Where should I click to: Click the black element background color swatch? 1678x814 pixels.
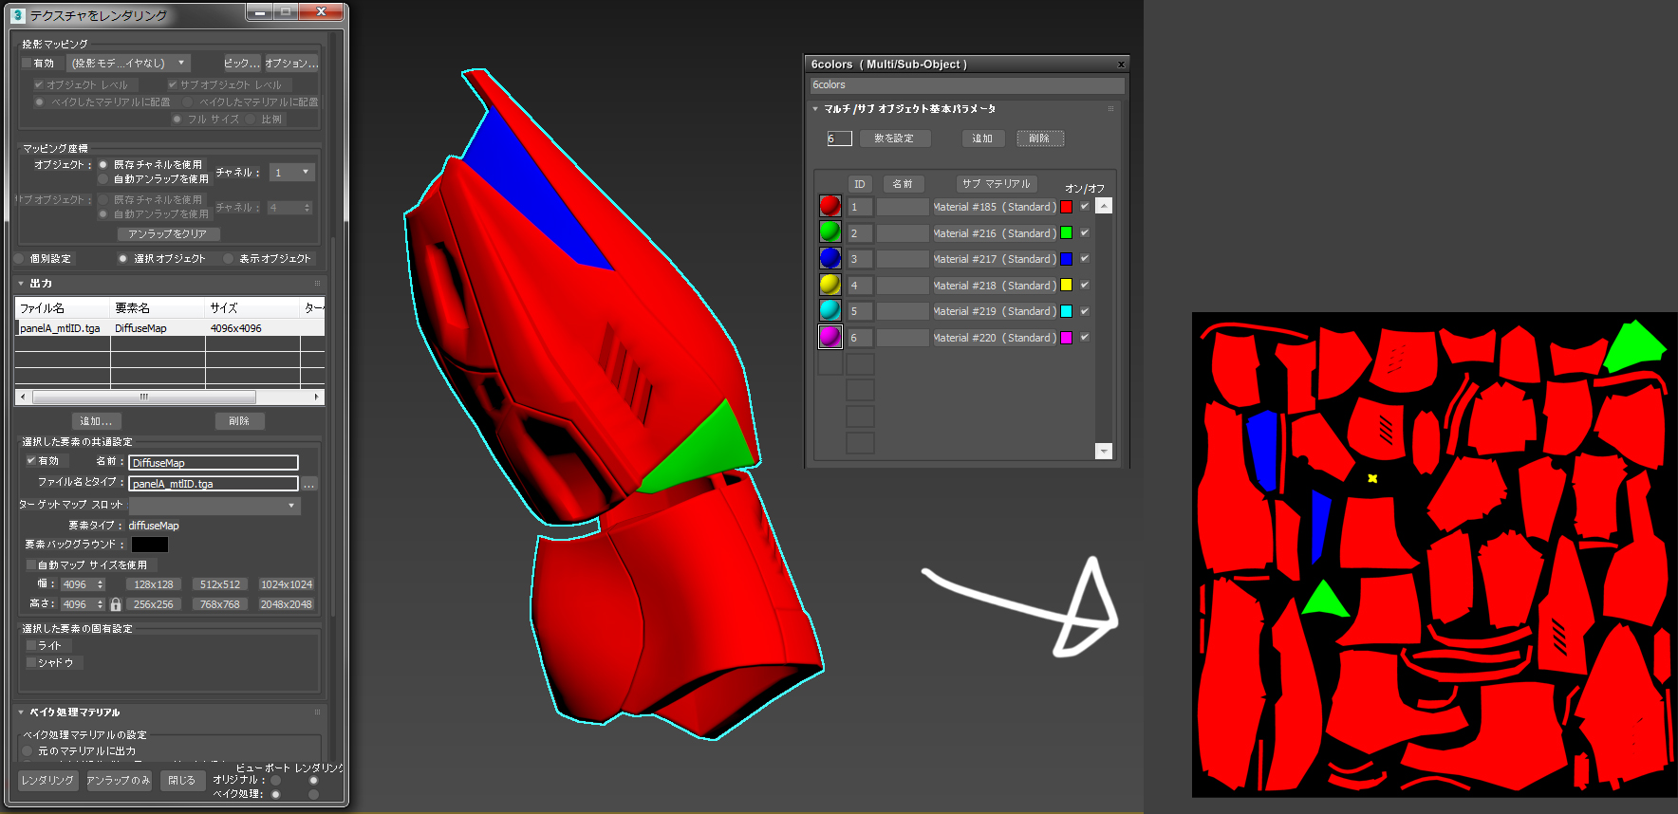point(150,545)
